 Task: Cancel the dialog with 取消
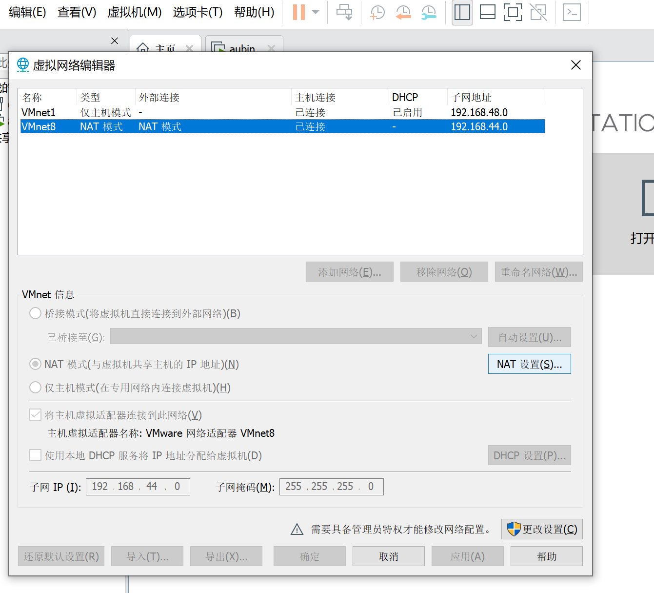tap(389, 556)
